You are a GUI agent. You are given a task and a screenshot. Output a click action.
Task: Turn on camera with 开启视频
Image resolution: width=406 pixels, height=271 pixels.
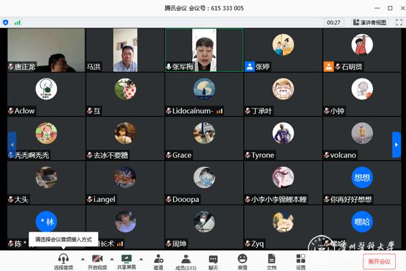(97, 259)
